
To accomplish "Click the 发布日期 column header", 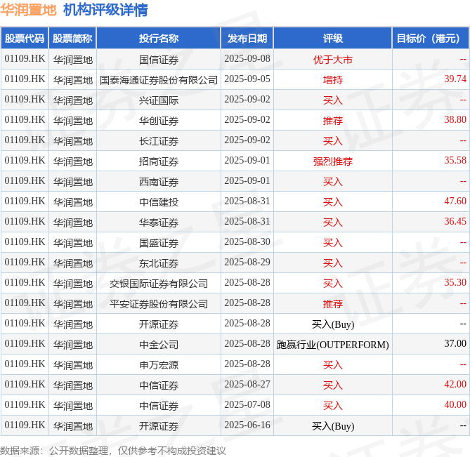I will click(x=247, y=39).
